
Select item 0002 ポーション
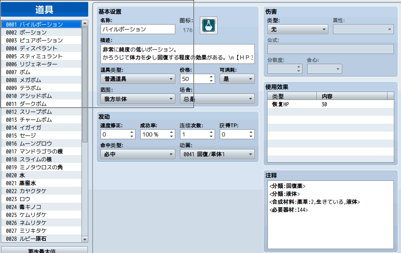point(41,33)
